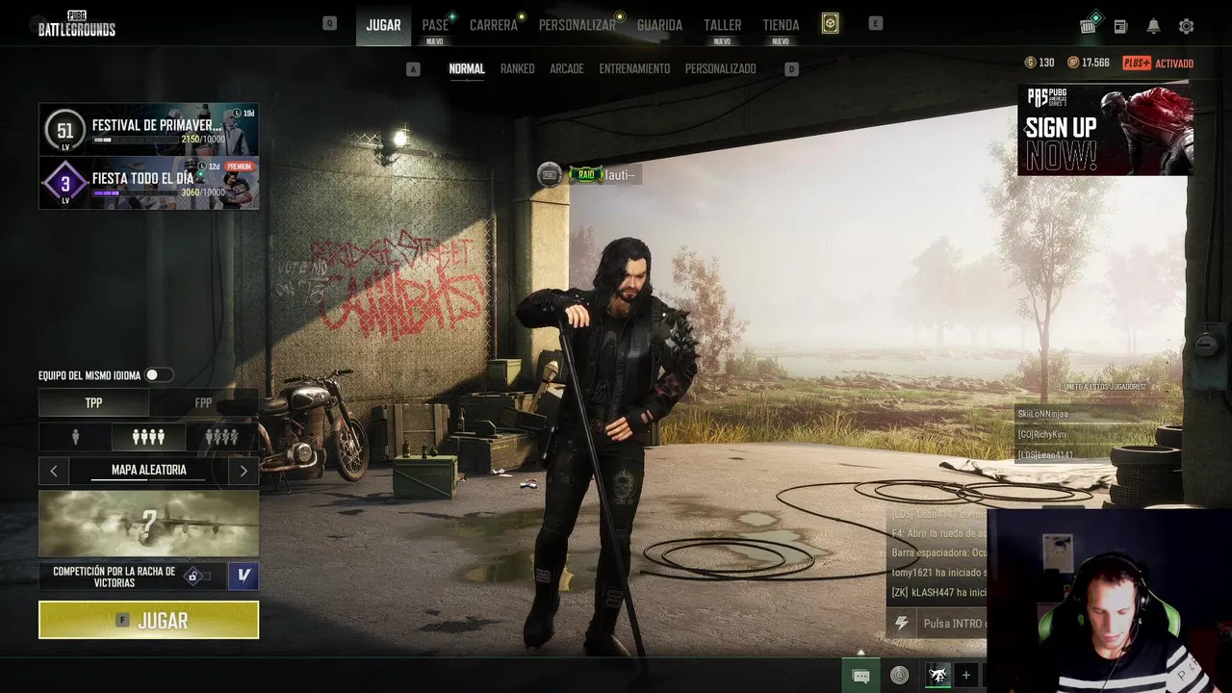Open the Taller tab
The width and height of the screenshot is (1232, 693).
tap(722, 25)
